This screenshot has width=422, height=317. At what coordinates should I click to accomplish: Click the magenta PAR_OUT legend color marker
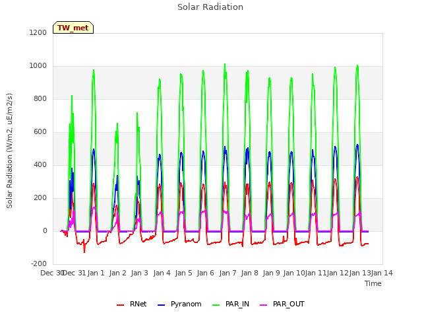click(x=264, y=305)
